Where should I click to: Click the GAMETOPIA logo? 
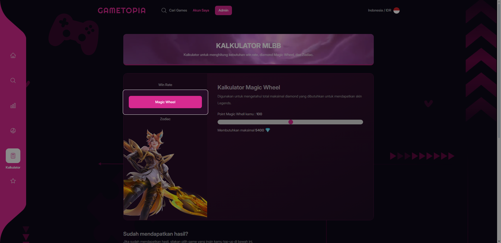(x=122, y=10)
